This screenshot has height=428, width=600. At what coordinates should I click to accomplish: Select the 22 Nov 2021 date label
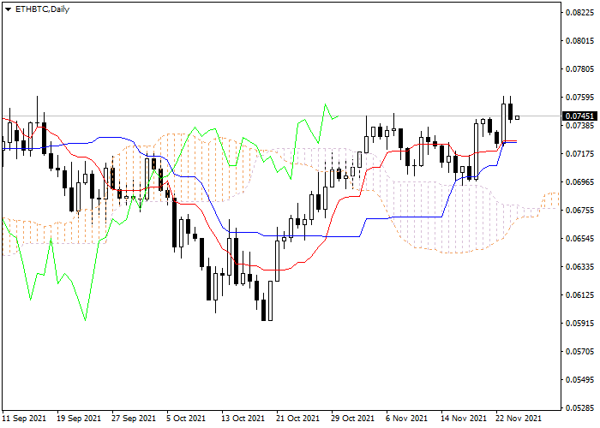(x=517, y=419)
